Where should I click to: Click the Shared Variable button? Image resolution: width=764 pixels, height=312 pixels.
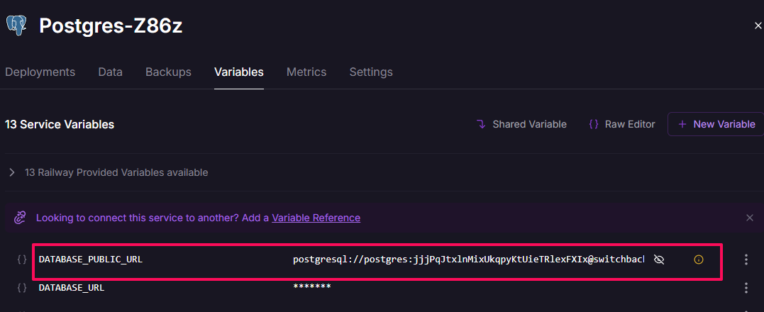click(x=521, y=124)
